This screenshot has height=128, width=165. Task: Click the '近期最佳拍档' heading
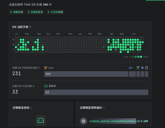pyautogui.click(x=21, y=108)
